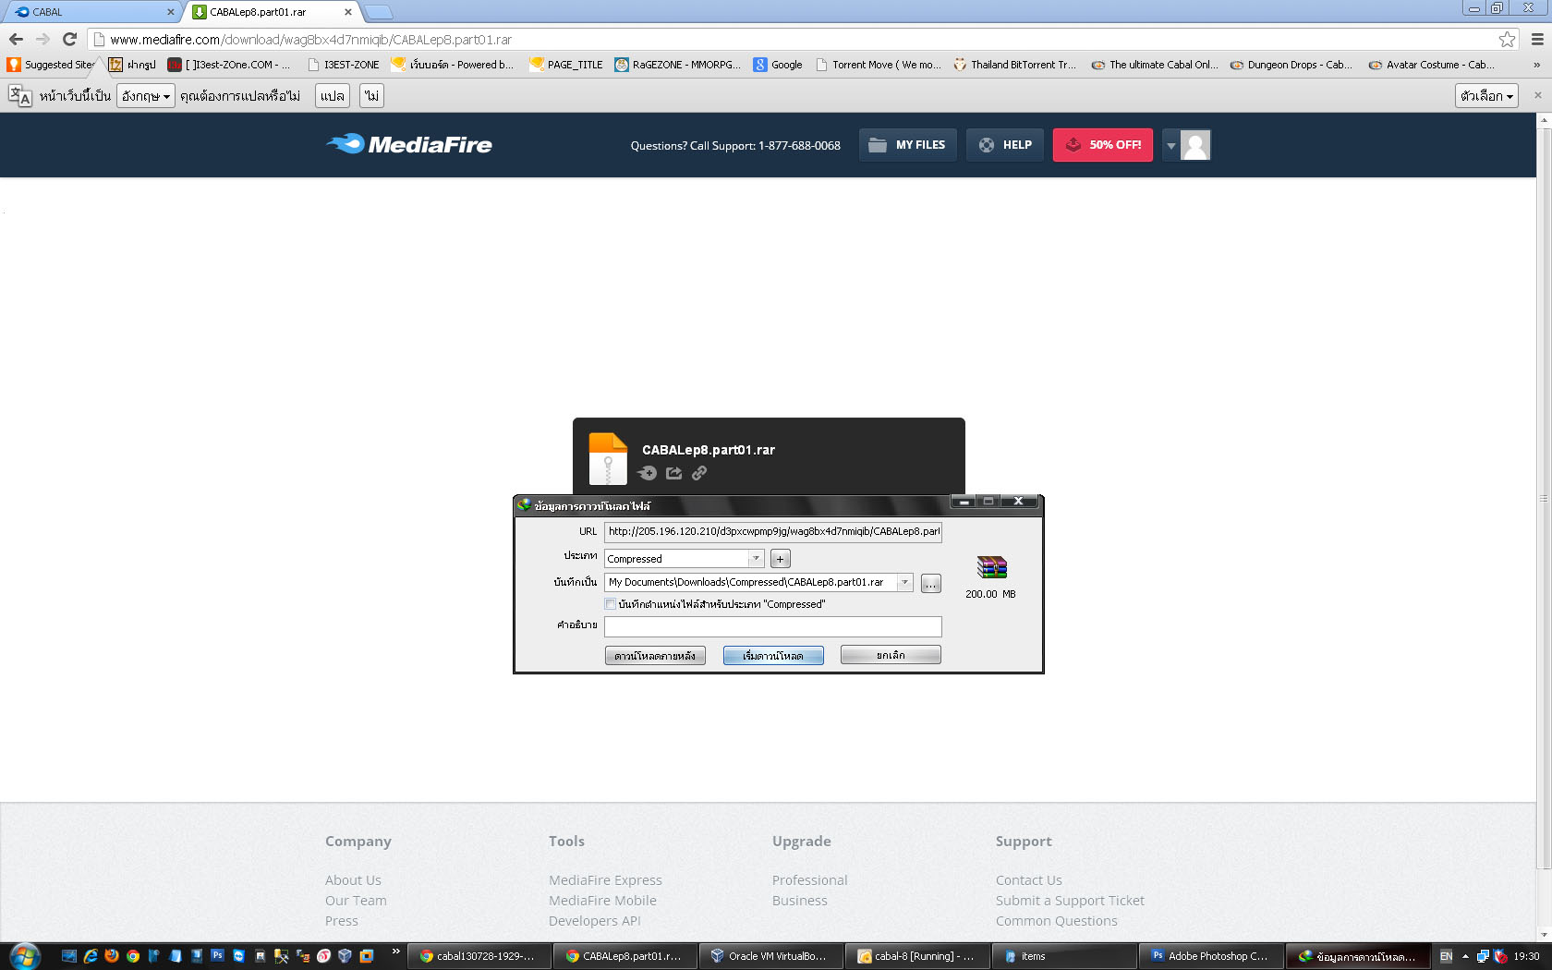1552x970 pixels.
Task: Open the Chrome menu icon
Action: point(1537,39)
